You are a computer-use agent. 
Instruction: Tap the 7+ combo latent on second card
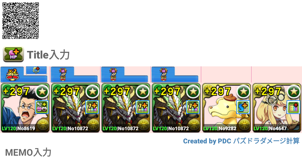pyautogui.click(x=92, y=107)
